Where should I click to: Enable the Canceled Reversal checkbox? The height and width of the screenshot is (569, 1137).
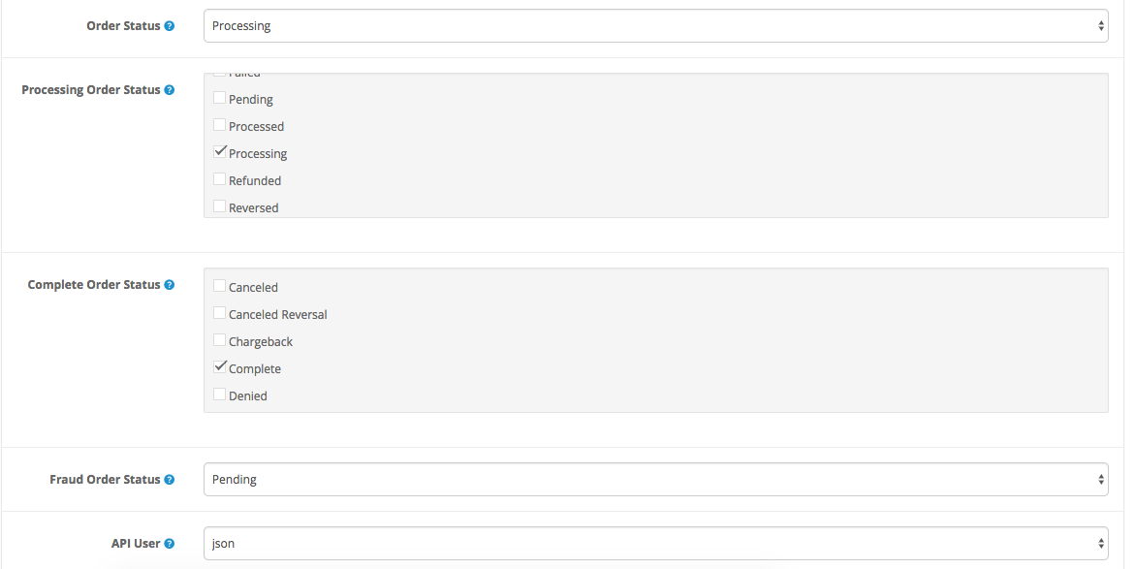(220, 313)
